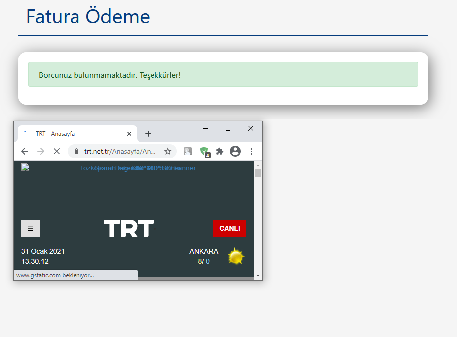This screenshot has height=337, width=457.
Task: Click the '8/ 0' temperature text
Action: tap(204, 261)
